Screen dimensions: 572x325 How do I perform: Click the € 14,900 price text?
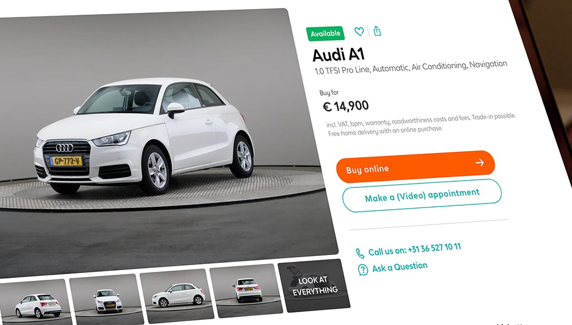click(346, 106)
